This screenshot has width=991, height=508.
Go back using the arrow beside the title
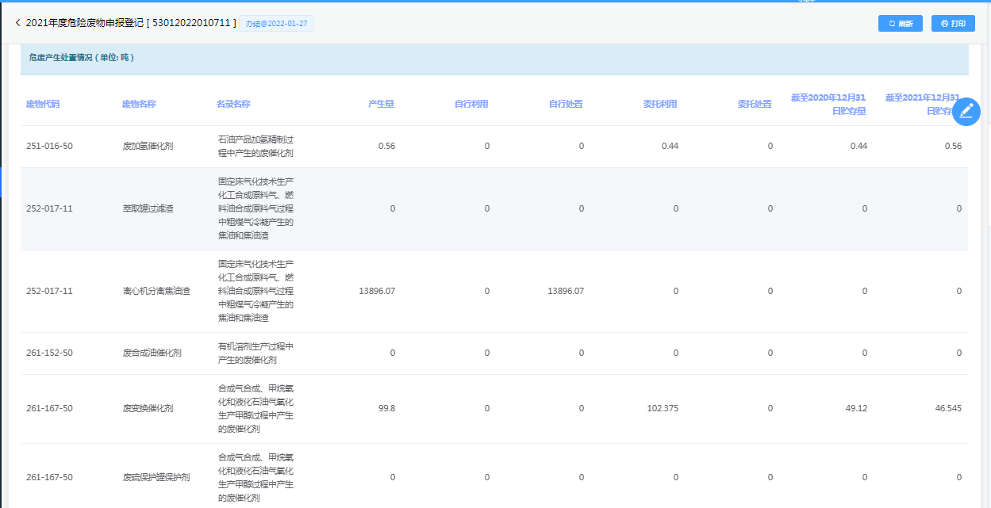coord(17,23)
